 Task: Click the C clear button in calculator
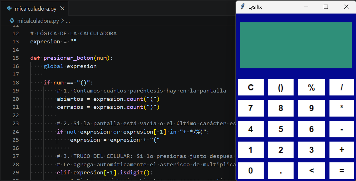[251, 87]
